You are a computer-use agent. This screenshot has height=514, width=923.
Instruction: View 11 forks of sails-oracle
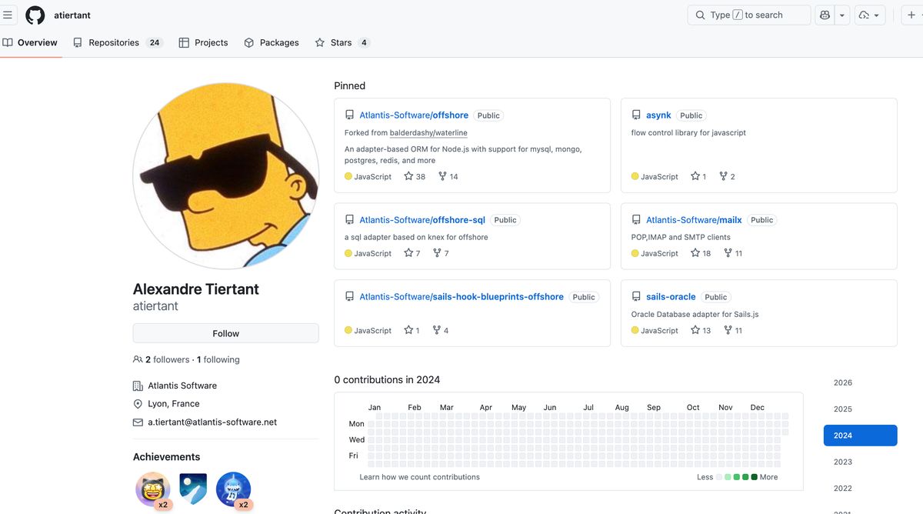click(x=733, y=330)
